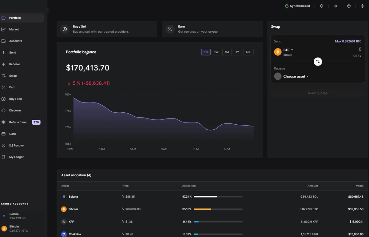Click the Recover shield icon

[3, 146]
